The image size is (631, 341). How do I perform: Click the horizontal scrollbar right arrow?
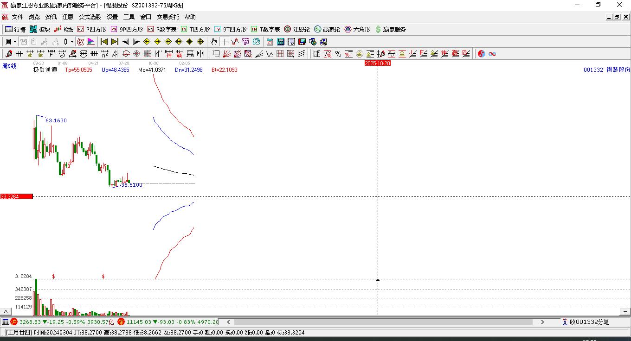pos(542,322)
